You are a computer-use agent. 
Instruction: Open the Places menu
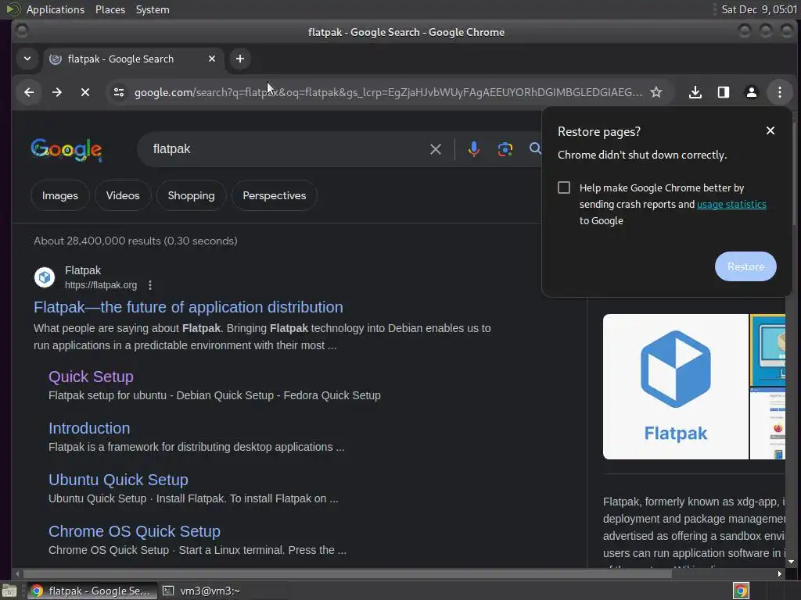pos(110,9)
